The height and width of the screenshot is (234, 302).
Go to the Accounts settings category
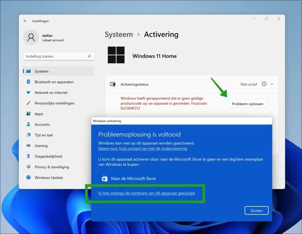pos(58,124)
